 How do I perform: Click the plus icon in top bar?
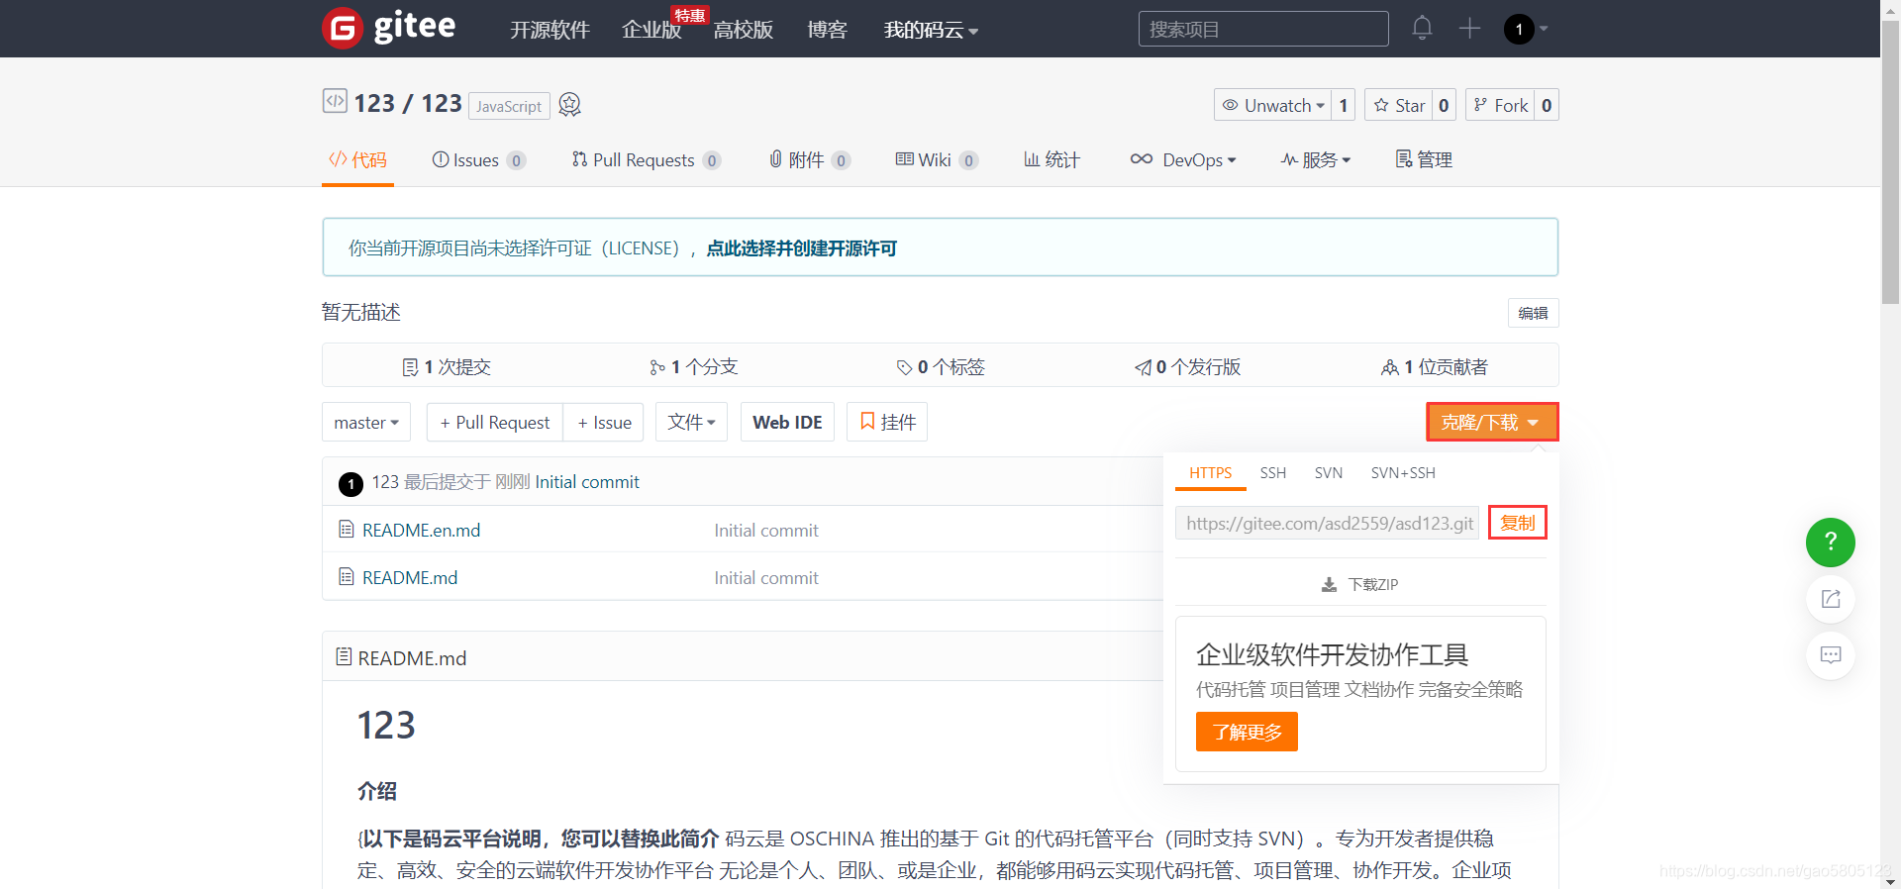pyautogui.click(x=1469, y=28)
